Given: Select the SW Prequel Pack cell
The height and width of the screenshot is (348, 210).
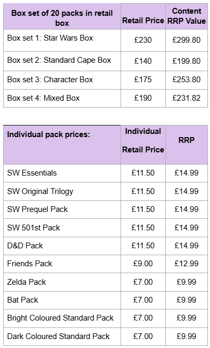Looking at the screenshot, I should [x=62, y=209].
